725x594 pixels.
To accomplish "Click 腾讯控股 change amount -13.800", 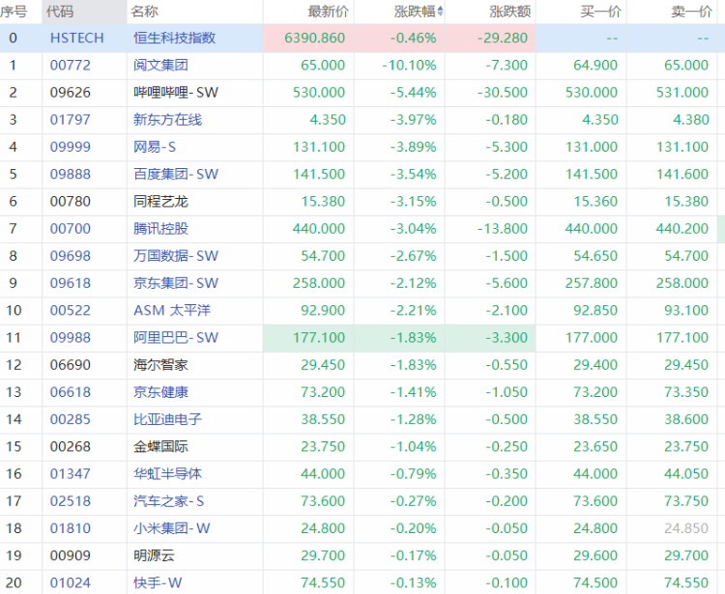I will (x=503, y=229).
